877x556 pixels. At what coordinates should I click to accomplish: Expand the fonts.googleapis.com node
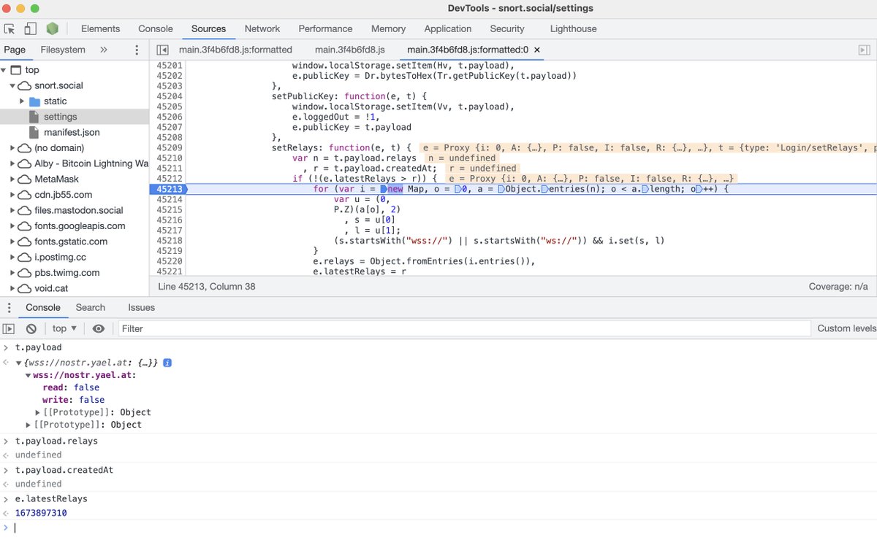[x=13, y=226]
